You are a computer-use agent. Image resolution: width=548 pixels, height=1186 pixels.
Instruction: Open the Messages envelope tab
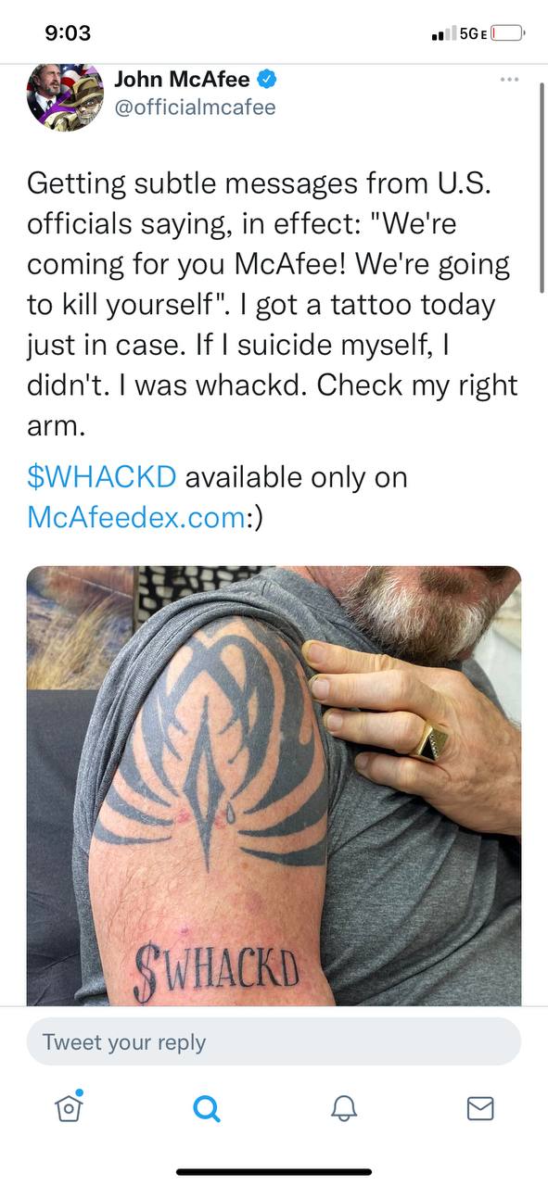point(479,1108)
